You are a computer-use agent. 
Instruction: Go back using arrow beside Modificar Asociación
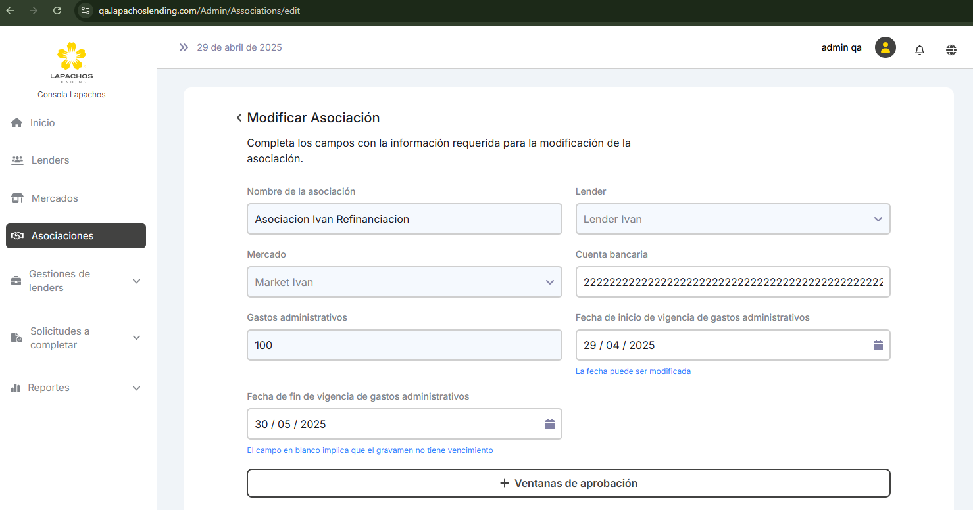[x=239, y=118]
